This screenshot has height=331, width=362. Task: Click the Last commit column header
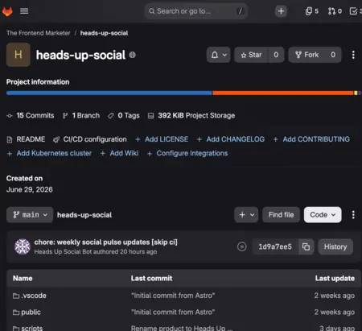(x=151, y=279)
